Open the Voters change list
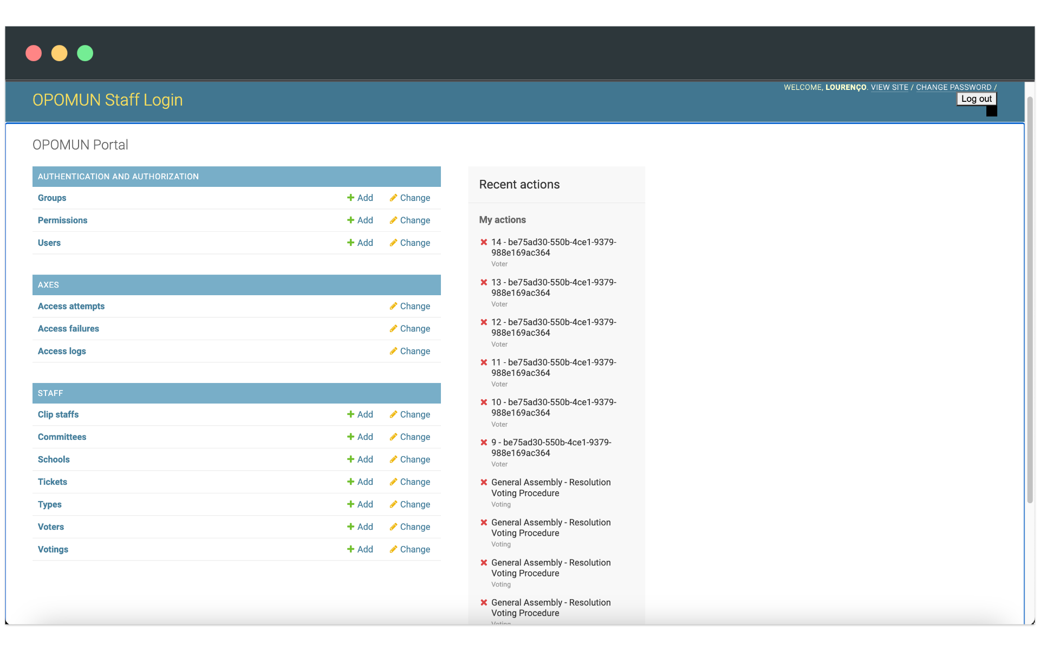Image resolution: width=1040 pixels, height=650 pixels. tap(415, 527)
